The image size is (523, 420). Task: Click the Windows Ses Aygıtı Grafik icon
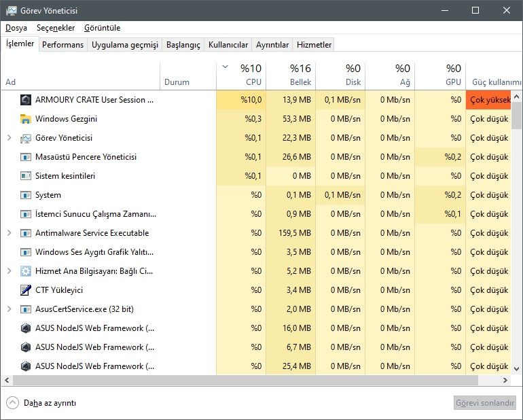[x=26, y=252]
